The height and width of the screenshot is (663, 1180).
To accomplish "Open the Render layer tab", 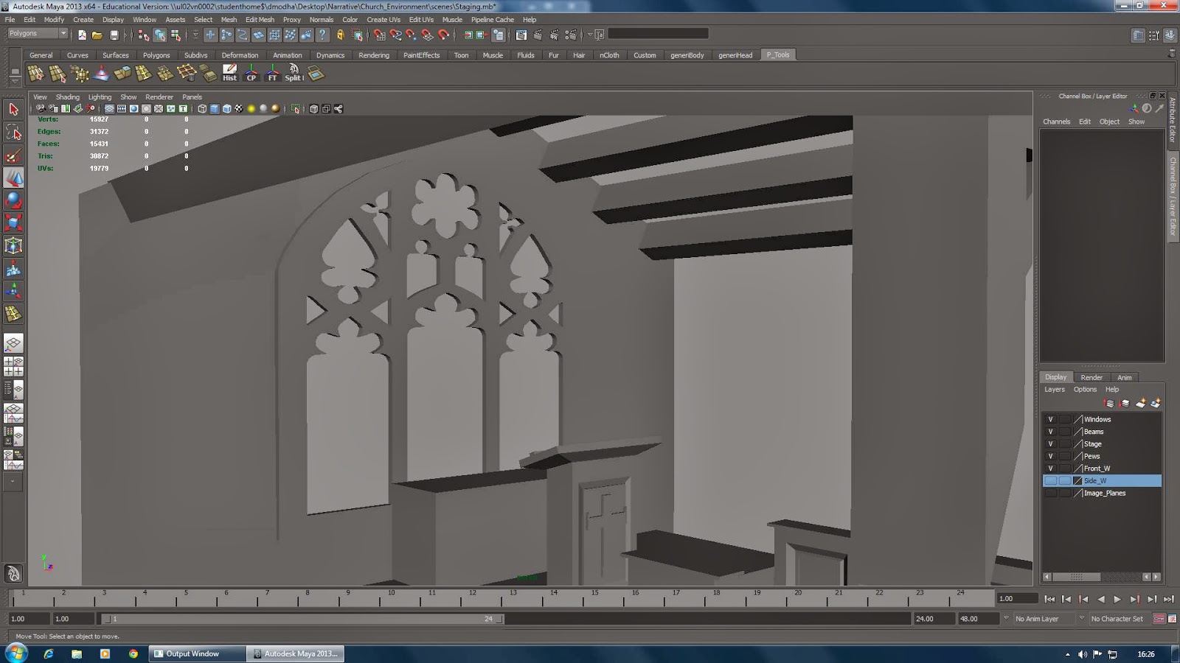I will 1091,377.
